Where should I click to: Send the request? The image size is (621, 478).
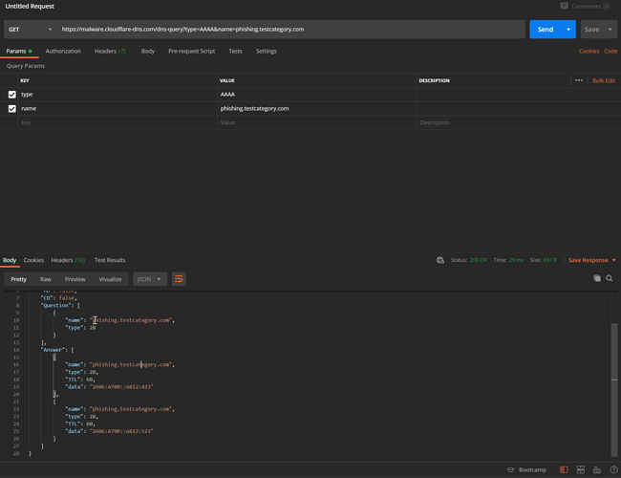pos(546,30)
